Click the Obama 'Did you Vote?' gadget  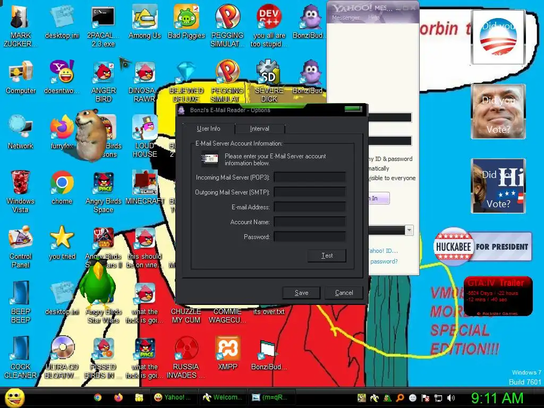(x=498, y=37)
